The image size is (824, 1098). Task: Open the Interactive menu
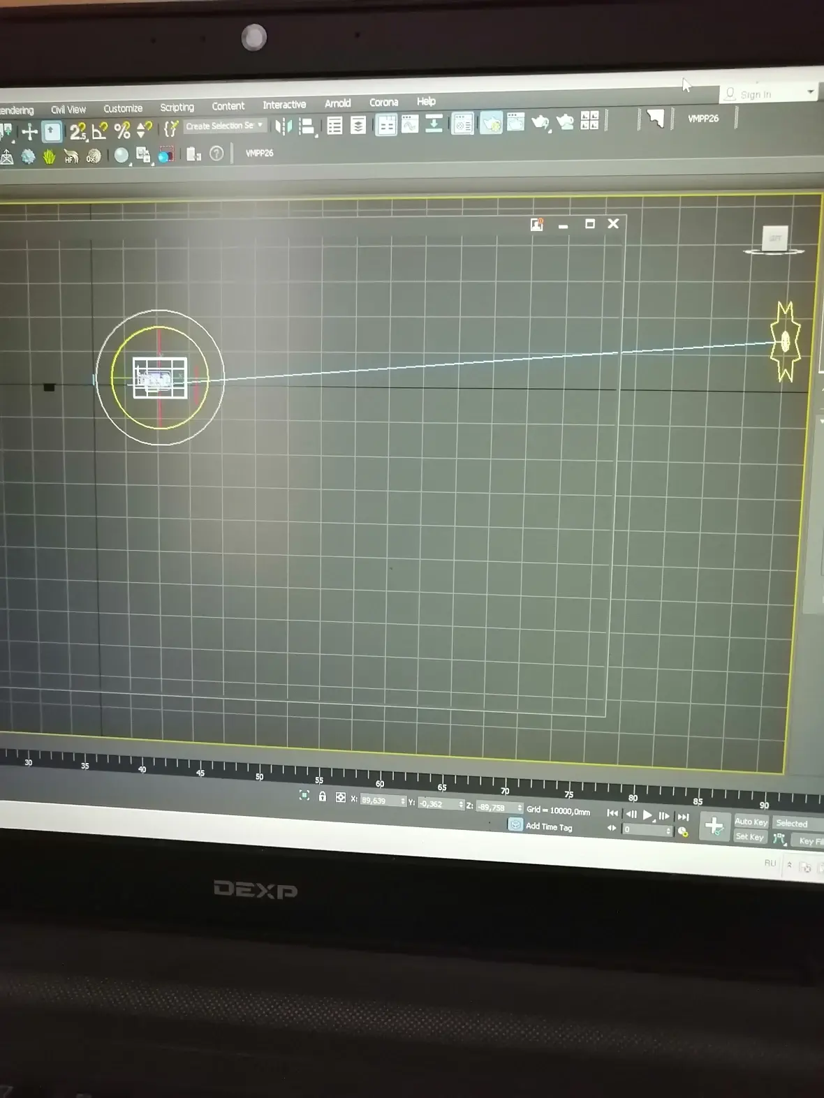coord(284,105)
